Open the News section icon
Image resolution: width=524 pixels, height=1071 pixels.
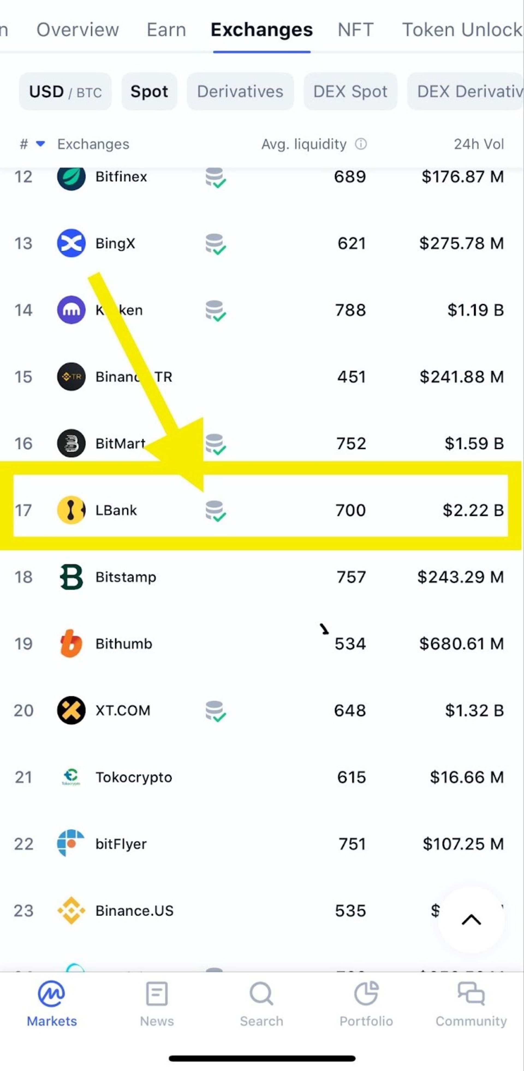pos(157,994)
